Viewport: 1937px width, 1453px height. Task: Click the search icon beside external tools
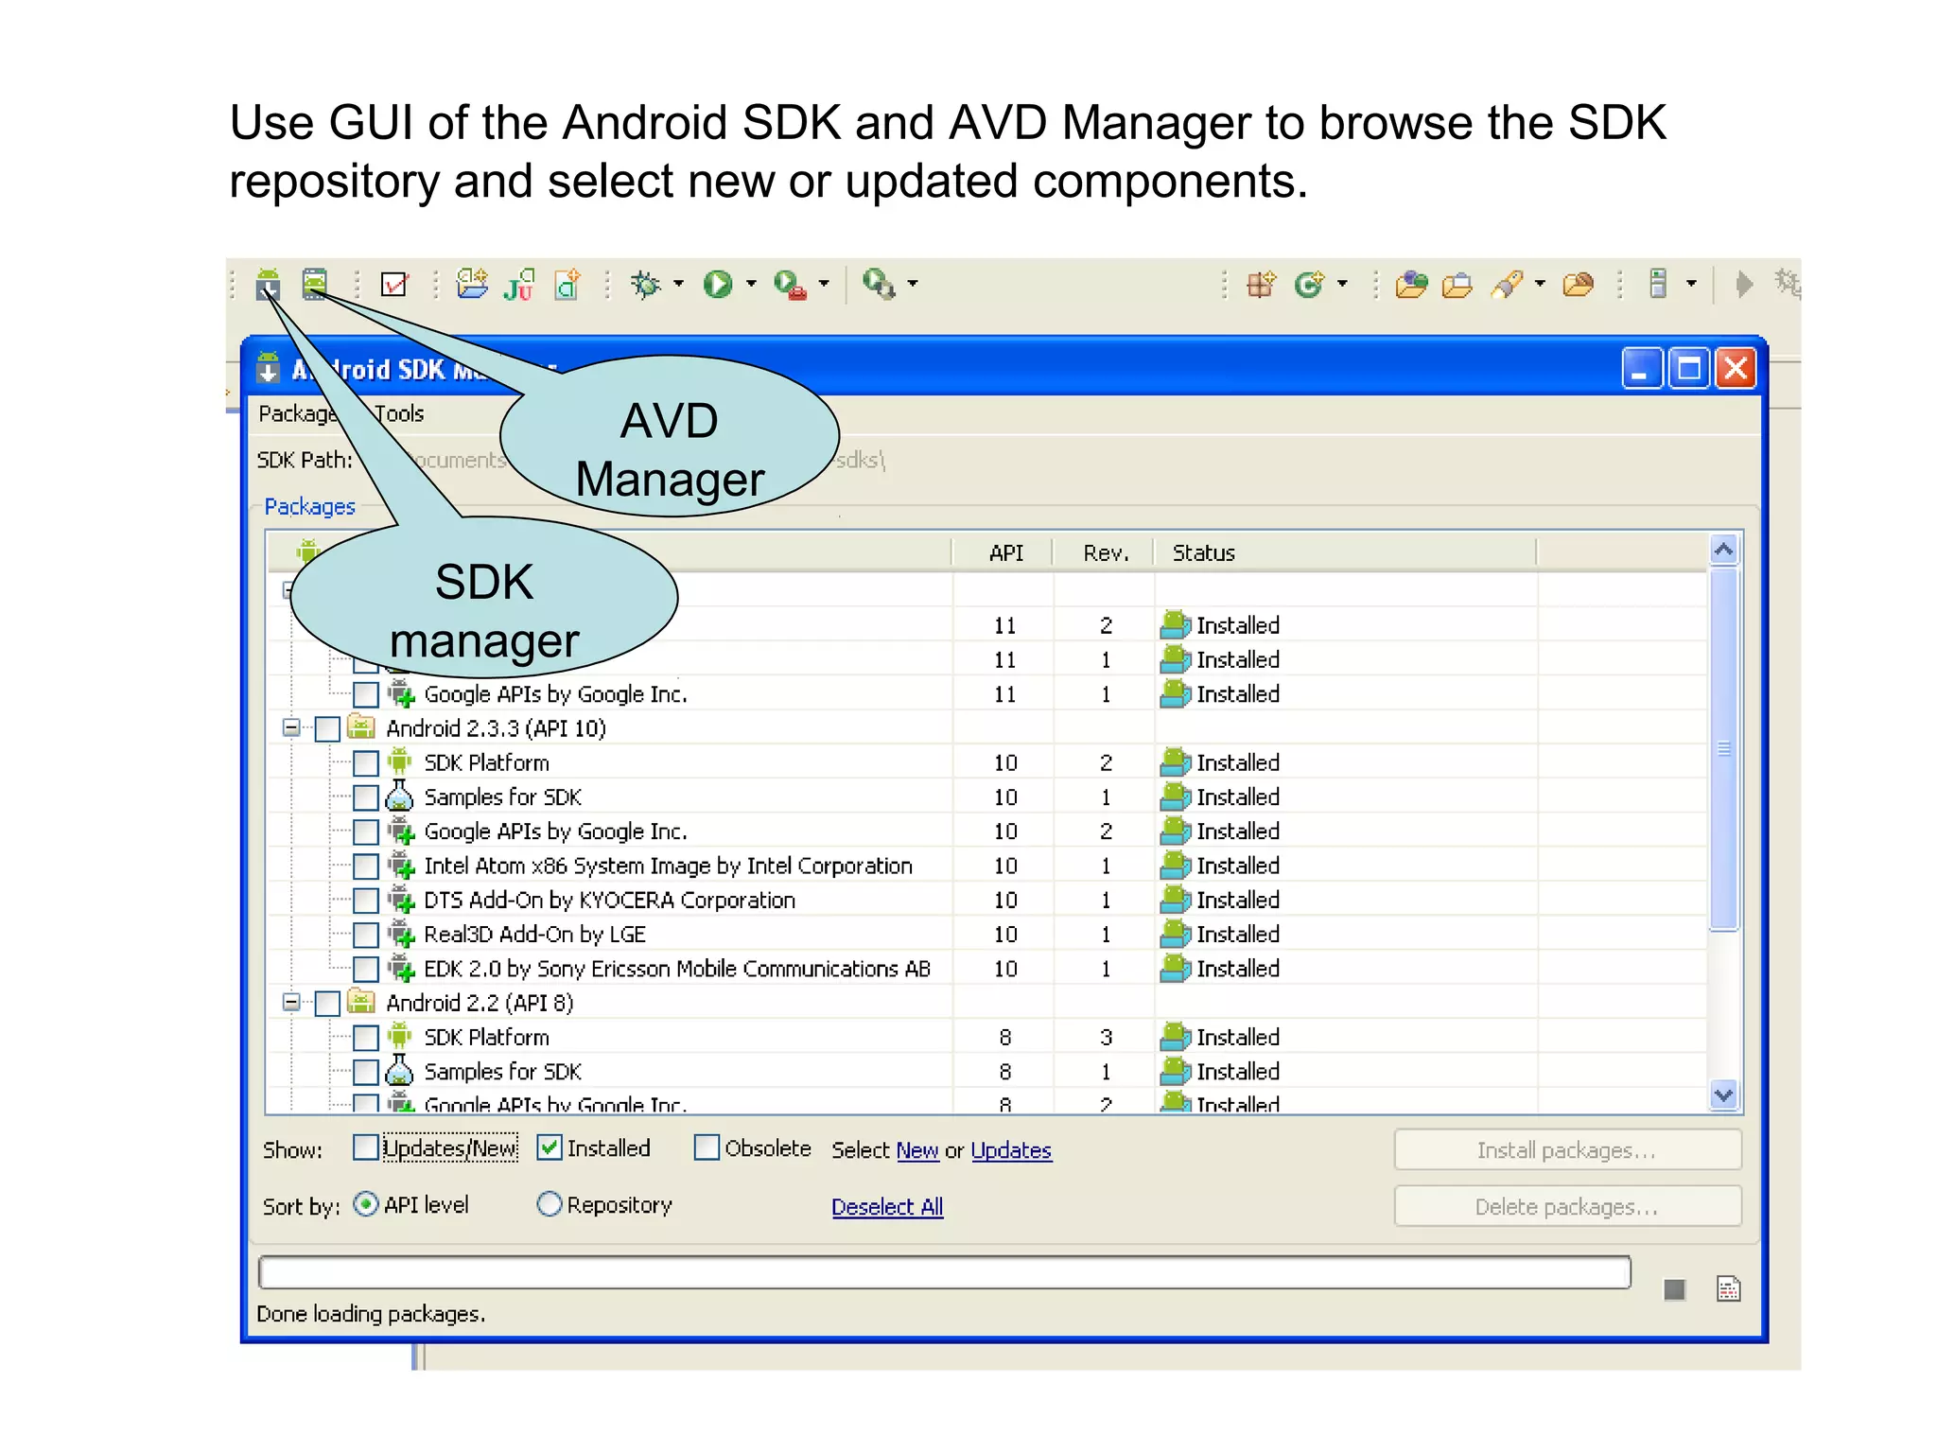click(x=880, y=284)
